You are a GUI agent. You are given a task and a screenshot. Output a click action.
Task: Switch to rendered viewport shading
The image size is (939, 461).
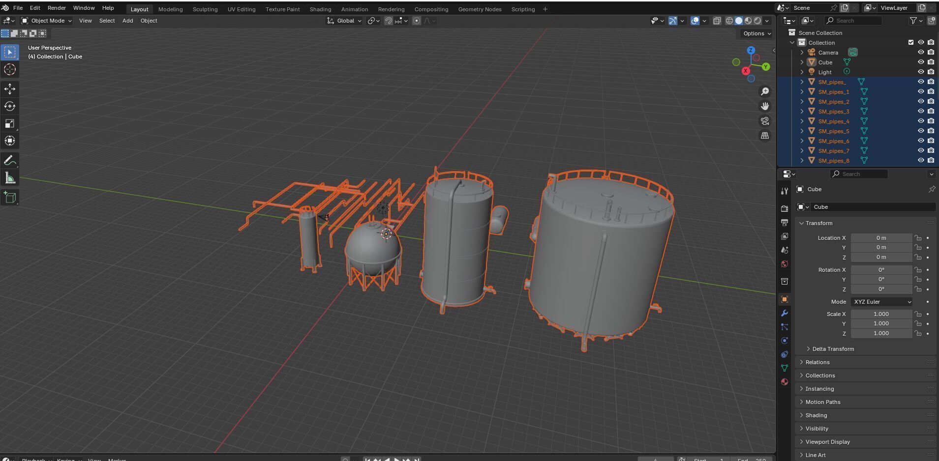click(x=757, y=21)
